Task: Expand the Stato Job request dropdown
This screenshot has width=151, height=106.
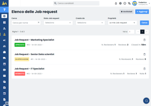Action: pyautogui.click(x=58, y=23)
